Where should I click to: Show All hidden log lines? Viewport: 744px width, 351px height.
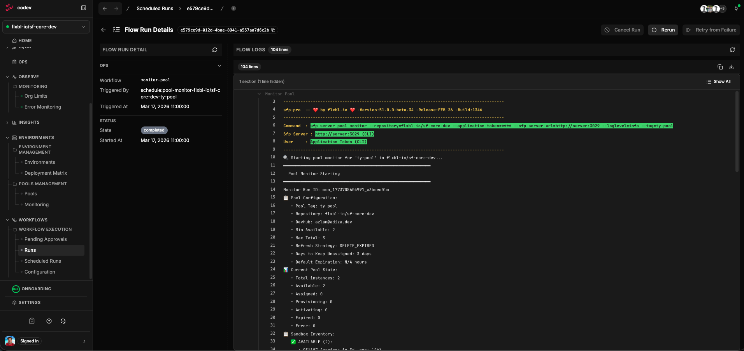(x=718, y=82)
